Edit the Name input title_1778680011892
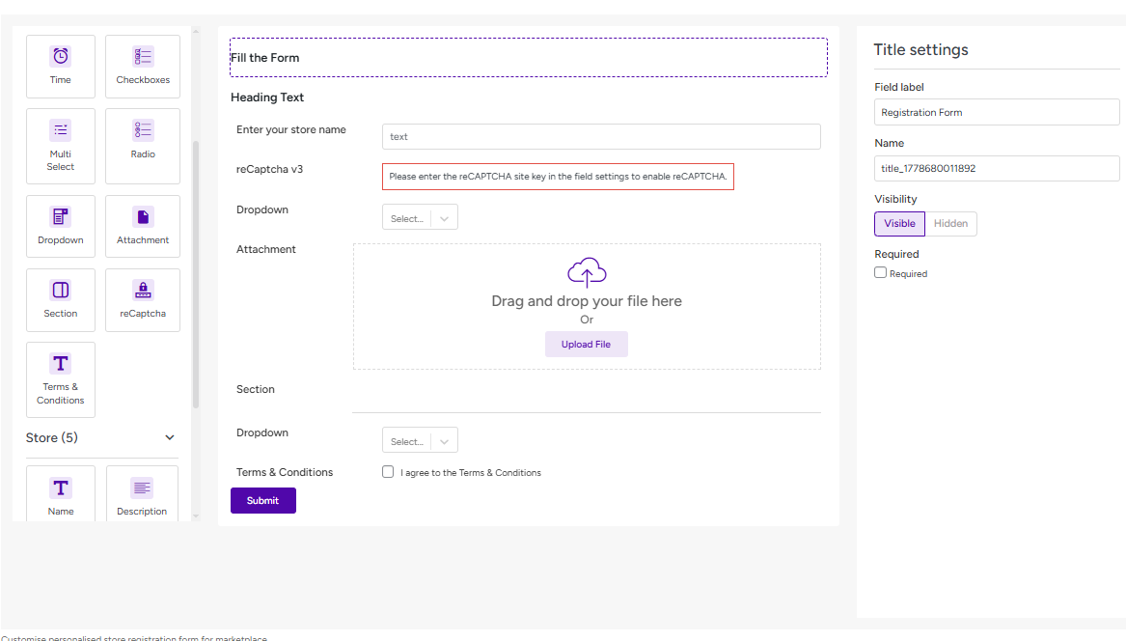The height and width of the screenshot is (641, 1126). 997,168
